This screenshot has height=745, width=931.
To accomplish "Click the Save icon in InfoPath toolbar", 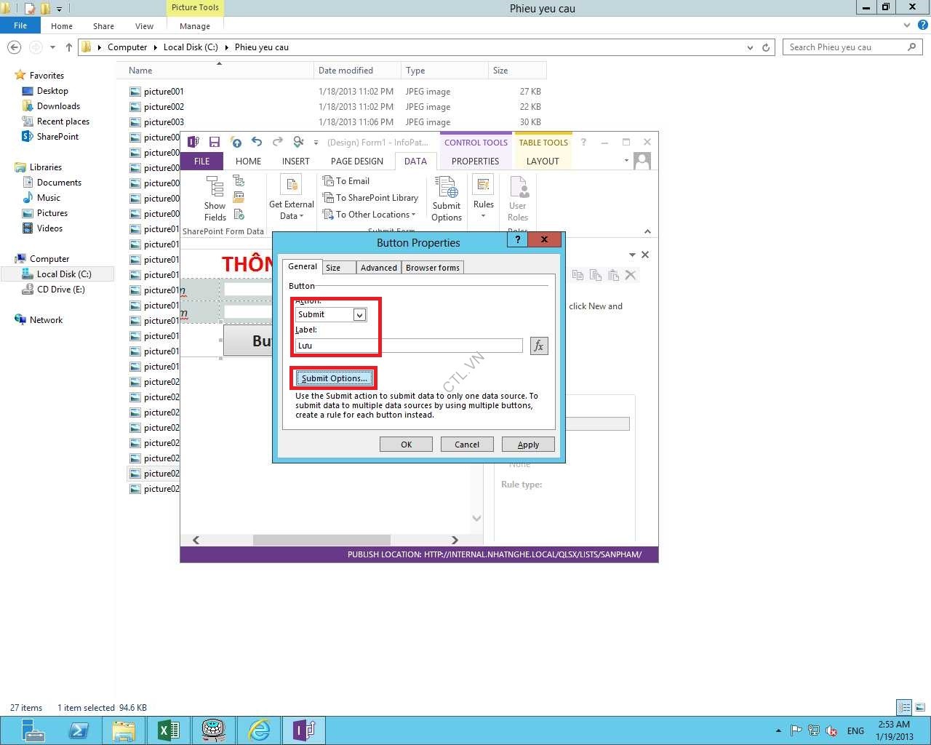I will click(215, 142).
